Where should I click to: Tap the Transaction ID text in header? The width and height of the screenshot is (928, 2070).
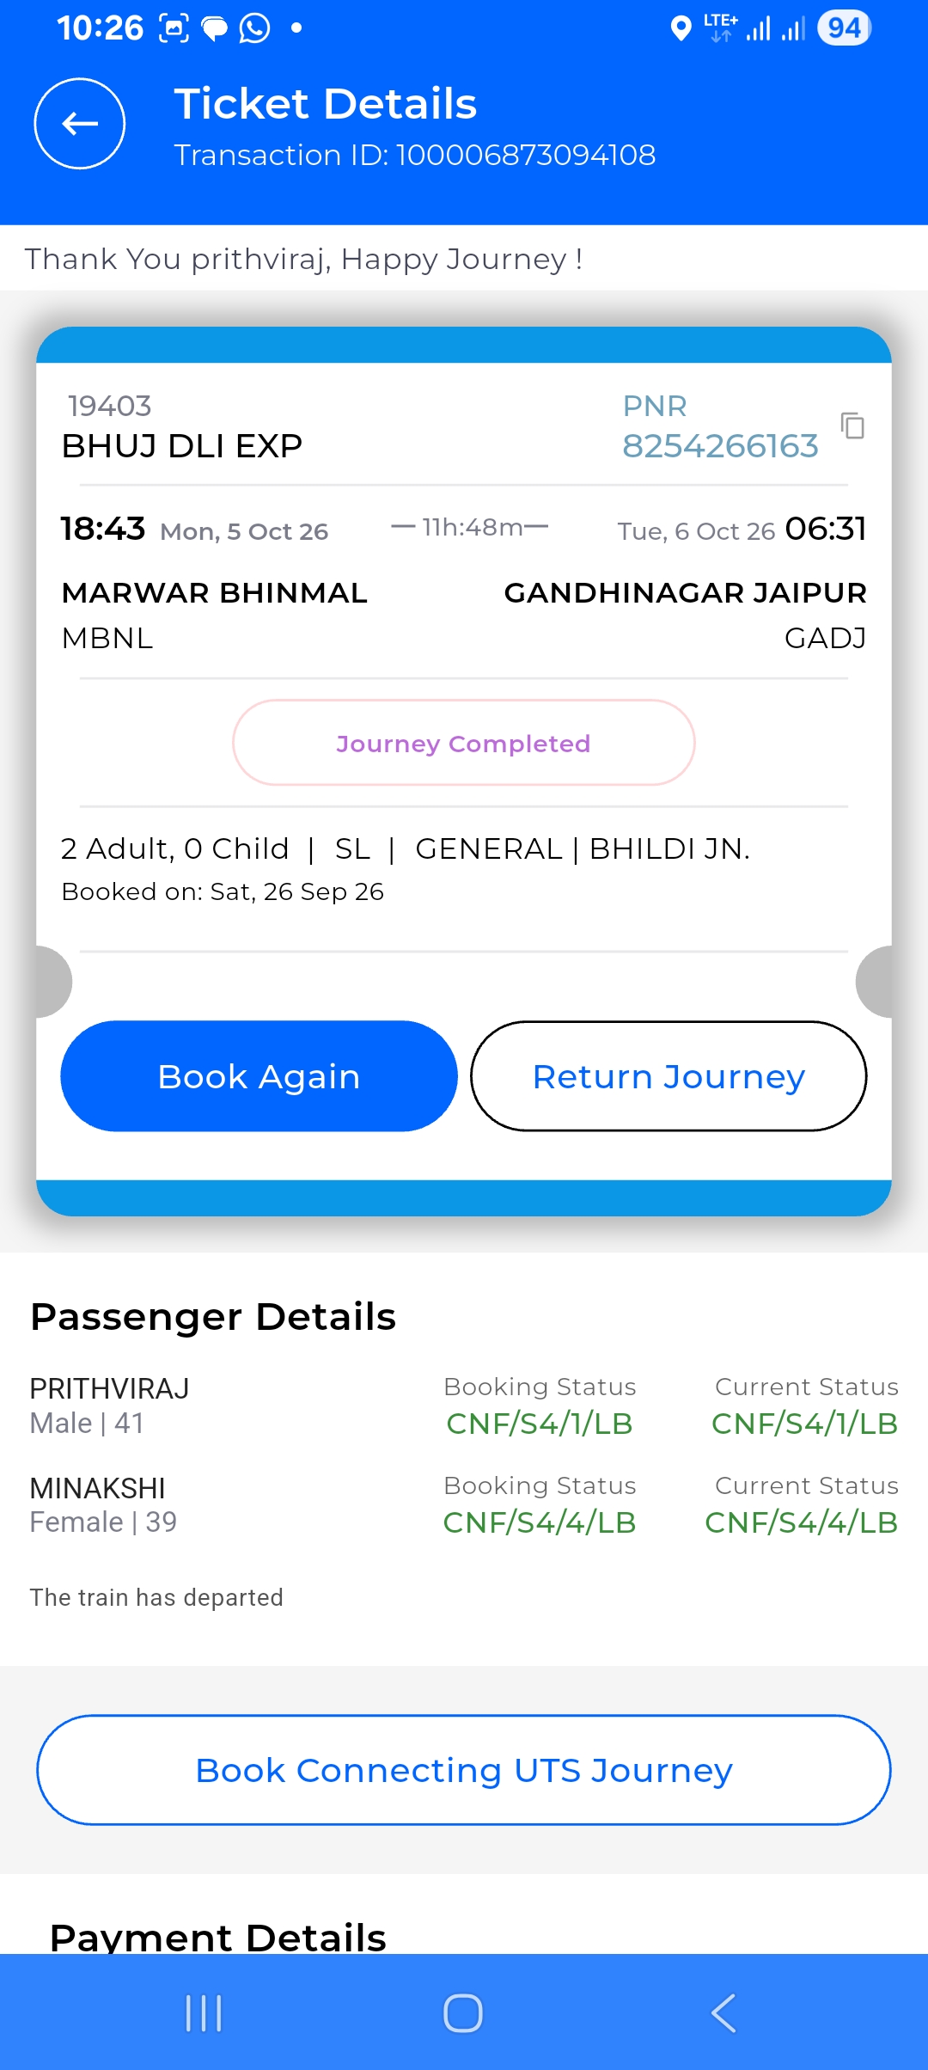[415, 155]
